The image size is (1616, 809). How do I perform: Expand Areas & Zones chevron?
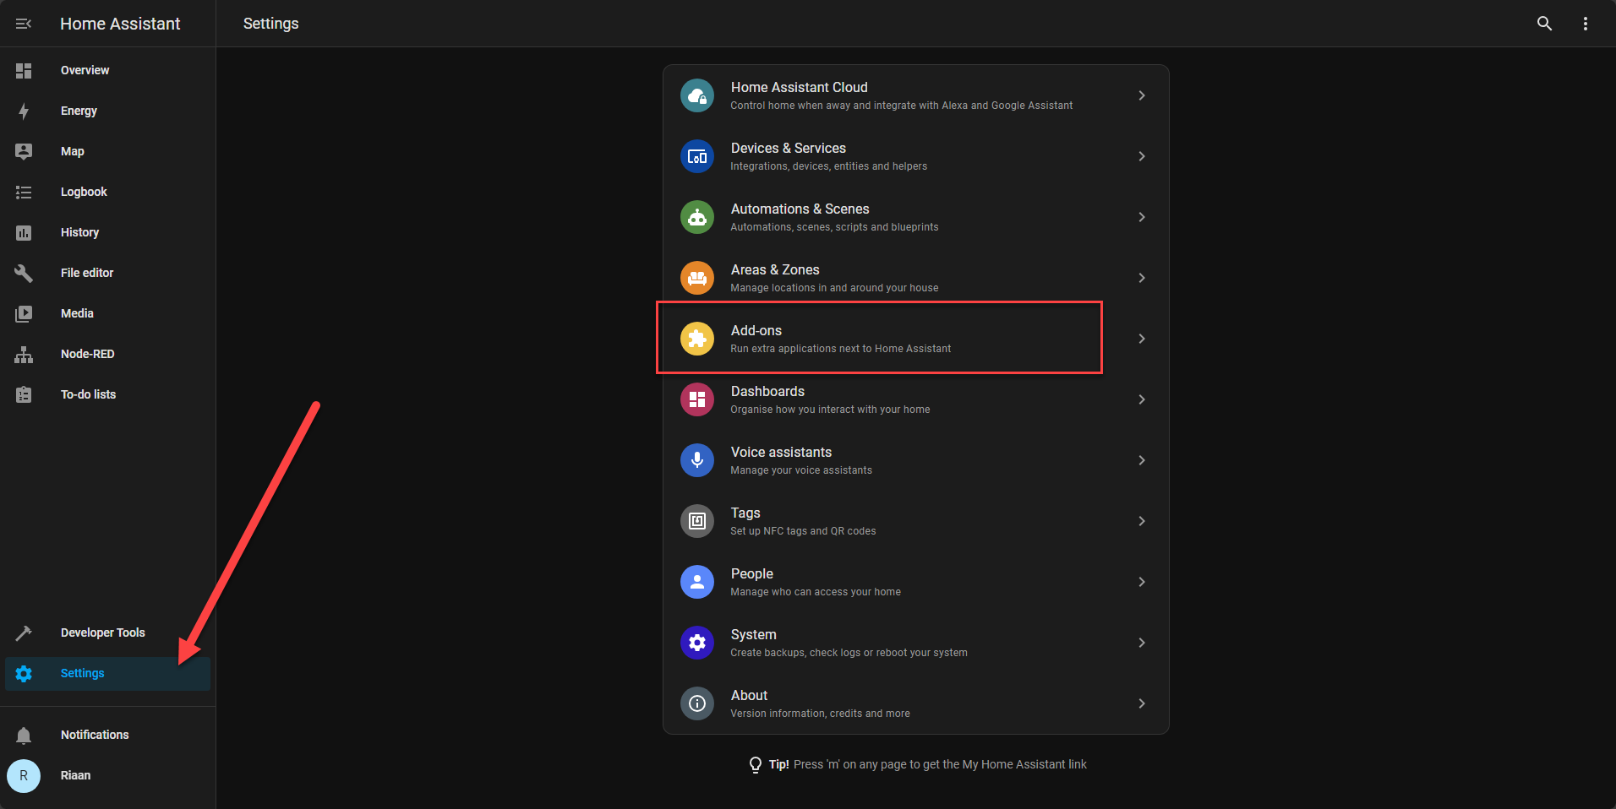1142,278
